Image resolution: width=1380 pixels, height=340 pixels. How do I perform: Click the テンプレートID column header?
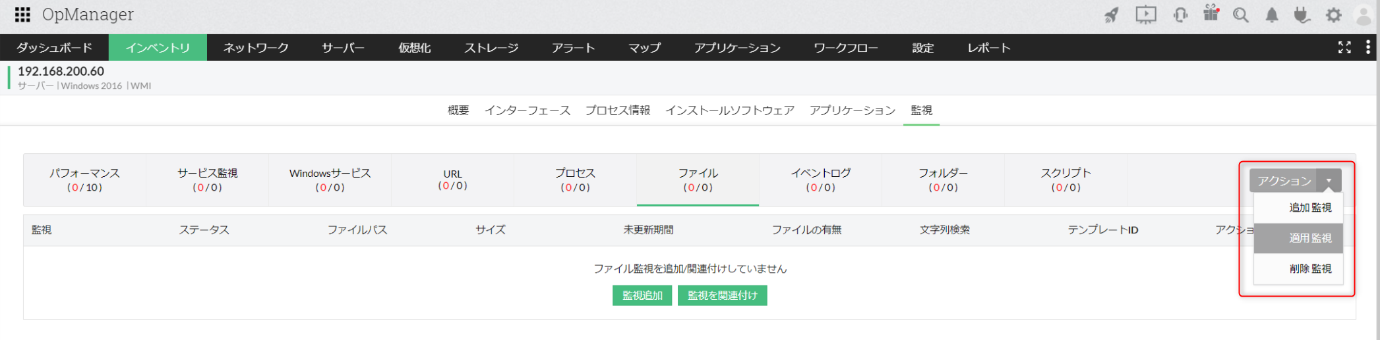1103,230
